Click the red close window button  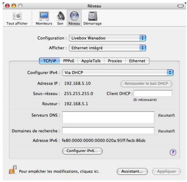click(x=7, y=6)
